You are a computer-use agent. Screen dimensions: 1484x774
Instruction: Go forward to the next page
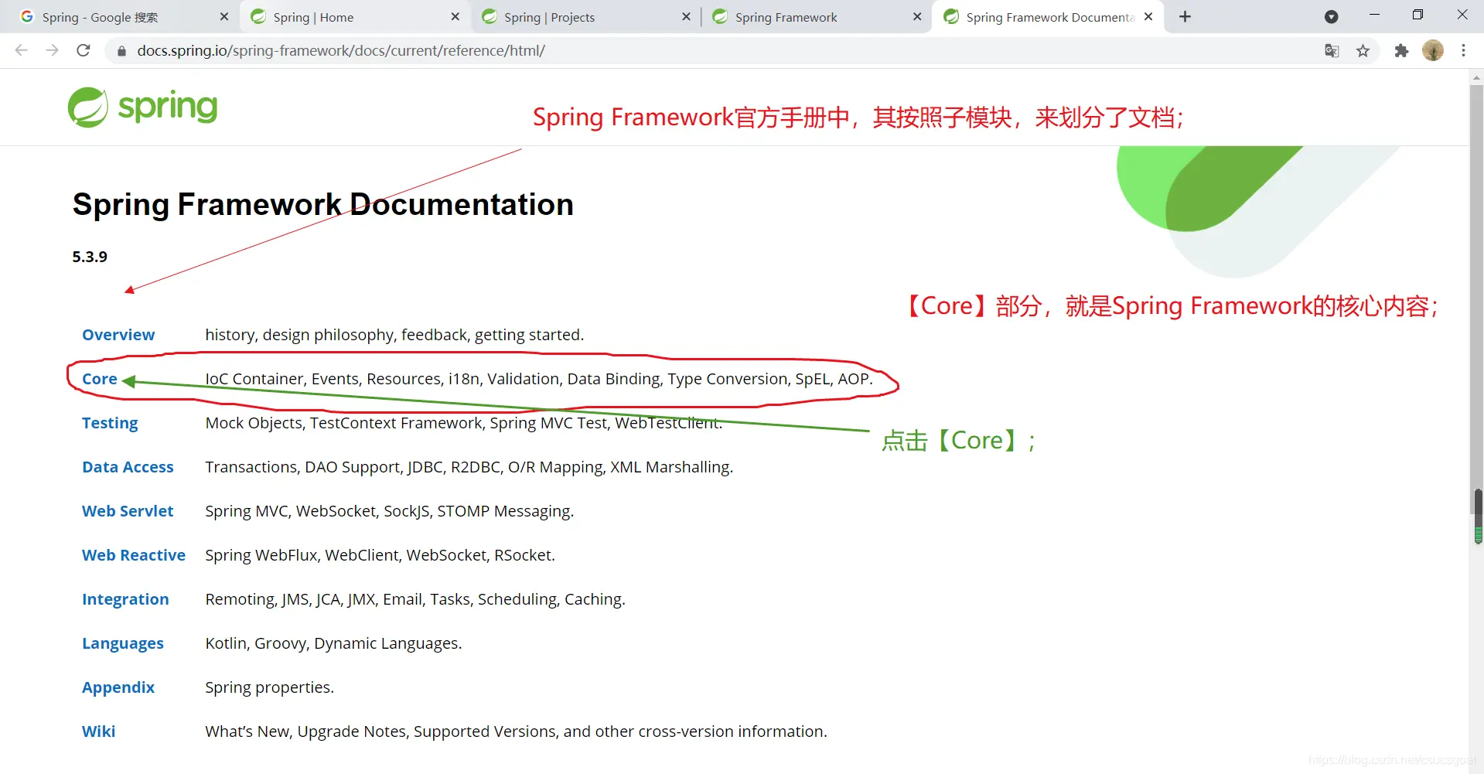pyautogui.click(x=53, y=50)
